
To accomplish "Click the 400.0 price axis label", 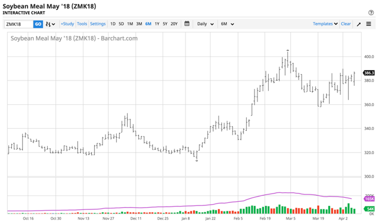I will point(369,56).
